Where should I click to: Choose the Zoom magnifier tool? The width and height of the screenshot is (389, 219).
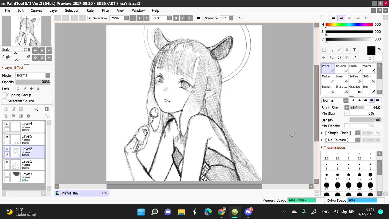tap(332, 57)
